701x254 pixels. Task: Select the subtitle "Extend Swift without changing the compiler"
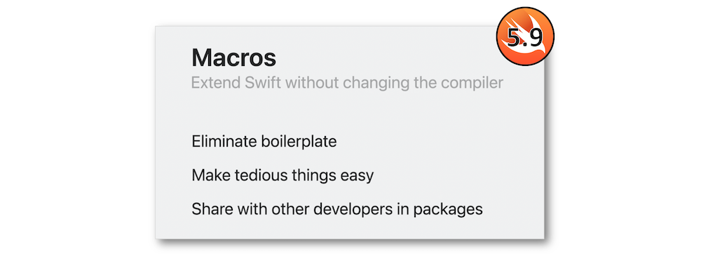pyautogui.click(x=348, y=83)
